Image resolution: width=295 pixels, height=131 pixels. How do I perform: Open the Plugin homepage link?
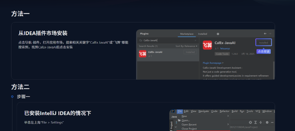(213, 62)
